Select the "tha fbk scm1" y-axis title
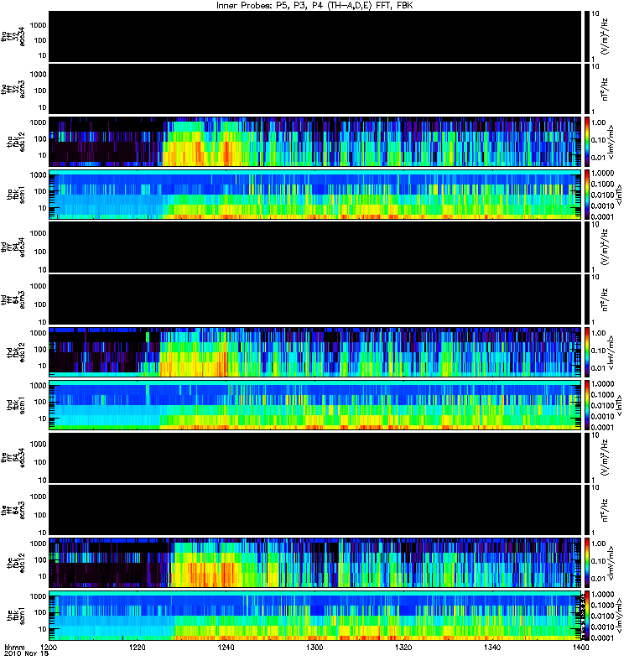629x671 pixels. click(x=16, y=195)
